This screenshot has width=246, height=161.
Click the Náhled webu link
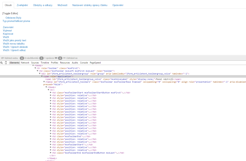point(11,58)
